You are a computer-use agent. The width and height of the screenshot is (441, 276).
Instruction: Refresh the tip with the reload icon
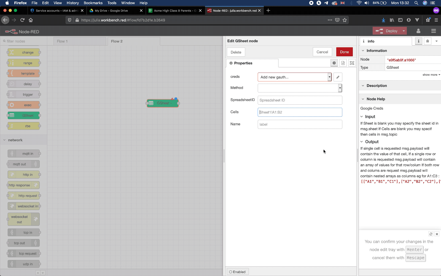[431, 234]
